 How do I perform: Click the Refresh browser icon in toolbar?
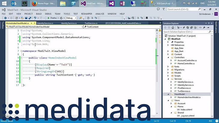pyautogui.click(x=61, y=18)
